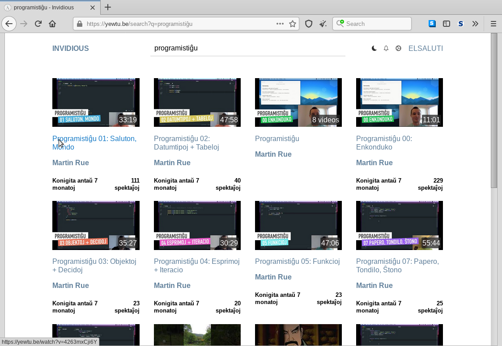502x346 pixels.
Task: Go back to the previous page
Action: [x=9, y=24]
